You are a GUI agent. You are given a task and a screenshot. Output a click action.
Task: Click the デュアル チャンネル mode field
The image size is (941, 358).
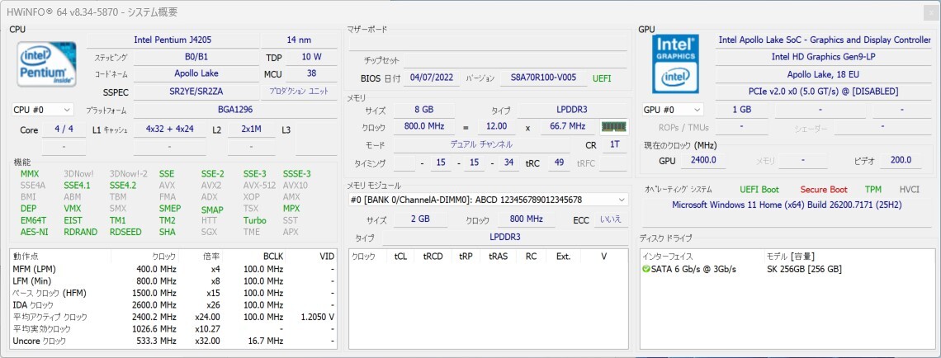click(x=481, y=144)
